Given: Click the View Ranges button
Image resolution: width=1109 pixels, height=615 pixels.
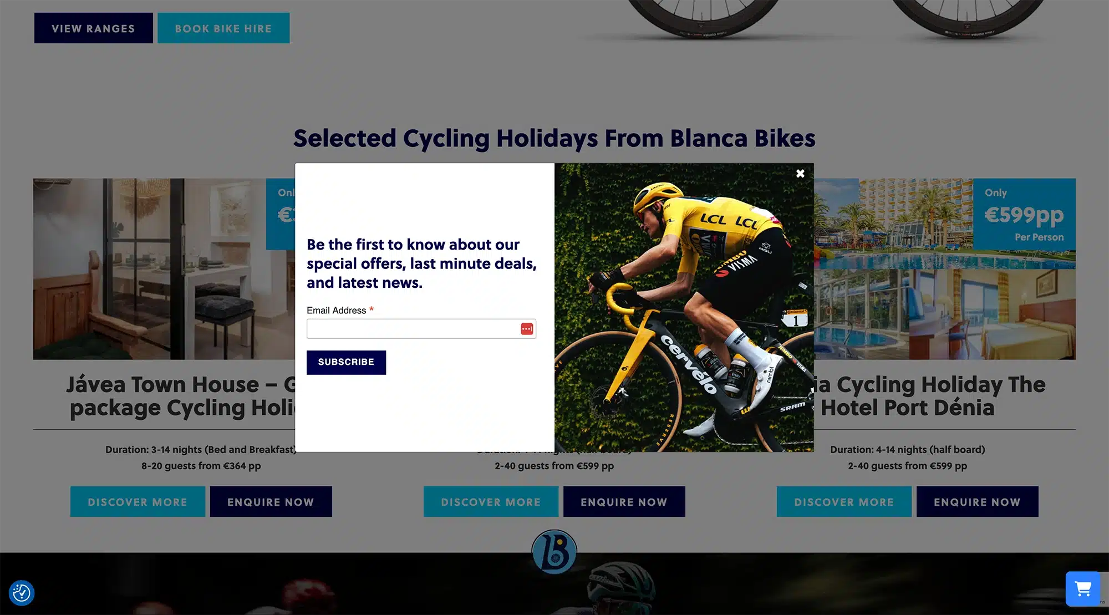Looking at the screenshot, I should pos(93,28).
